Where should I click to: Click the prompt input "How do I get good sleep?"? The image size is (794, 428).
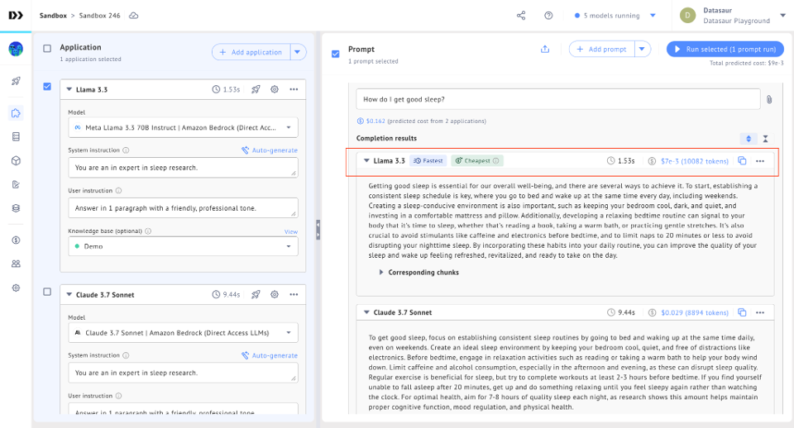coord(558,99)
